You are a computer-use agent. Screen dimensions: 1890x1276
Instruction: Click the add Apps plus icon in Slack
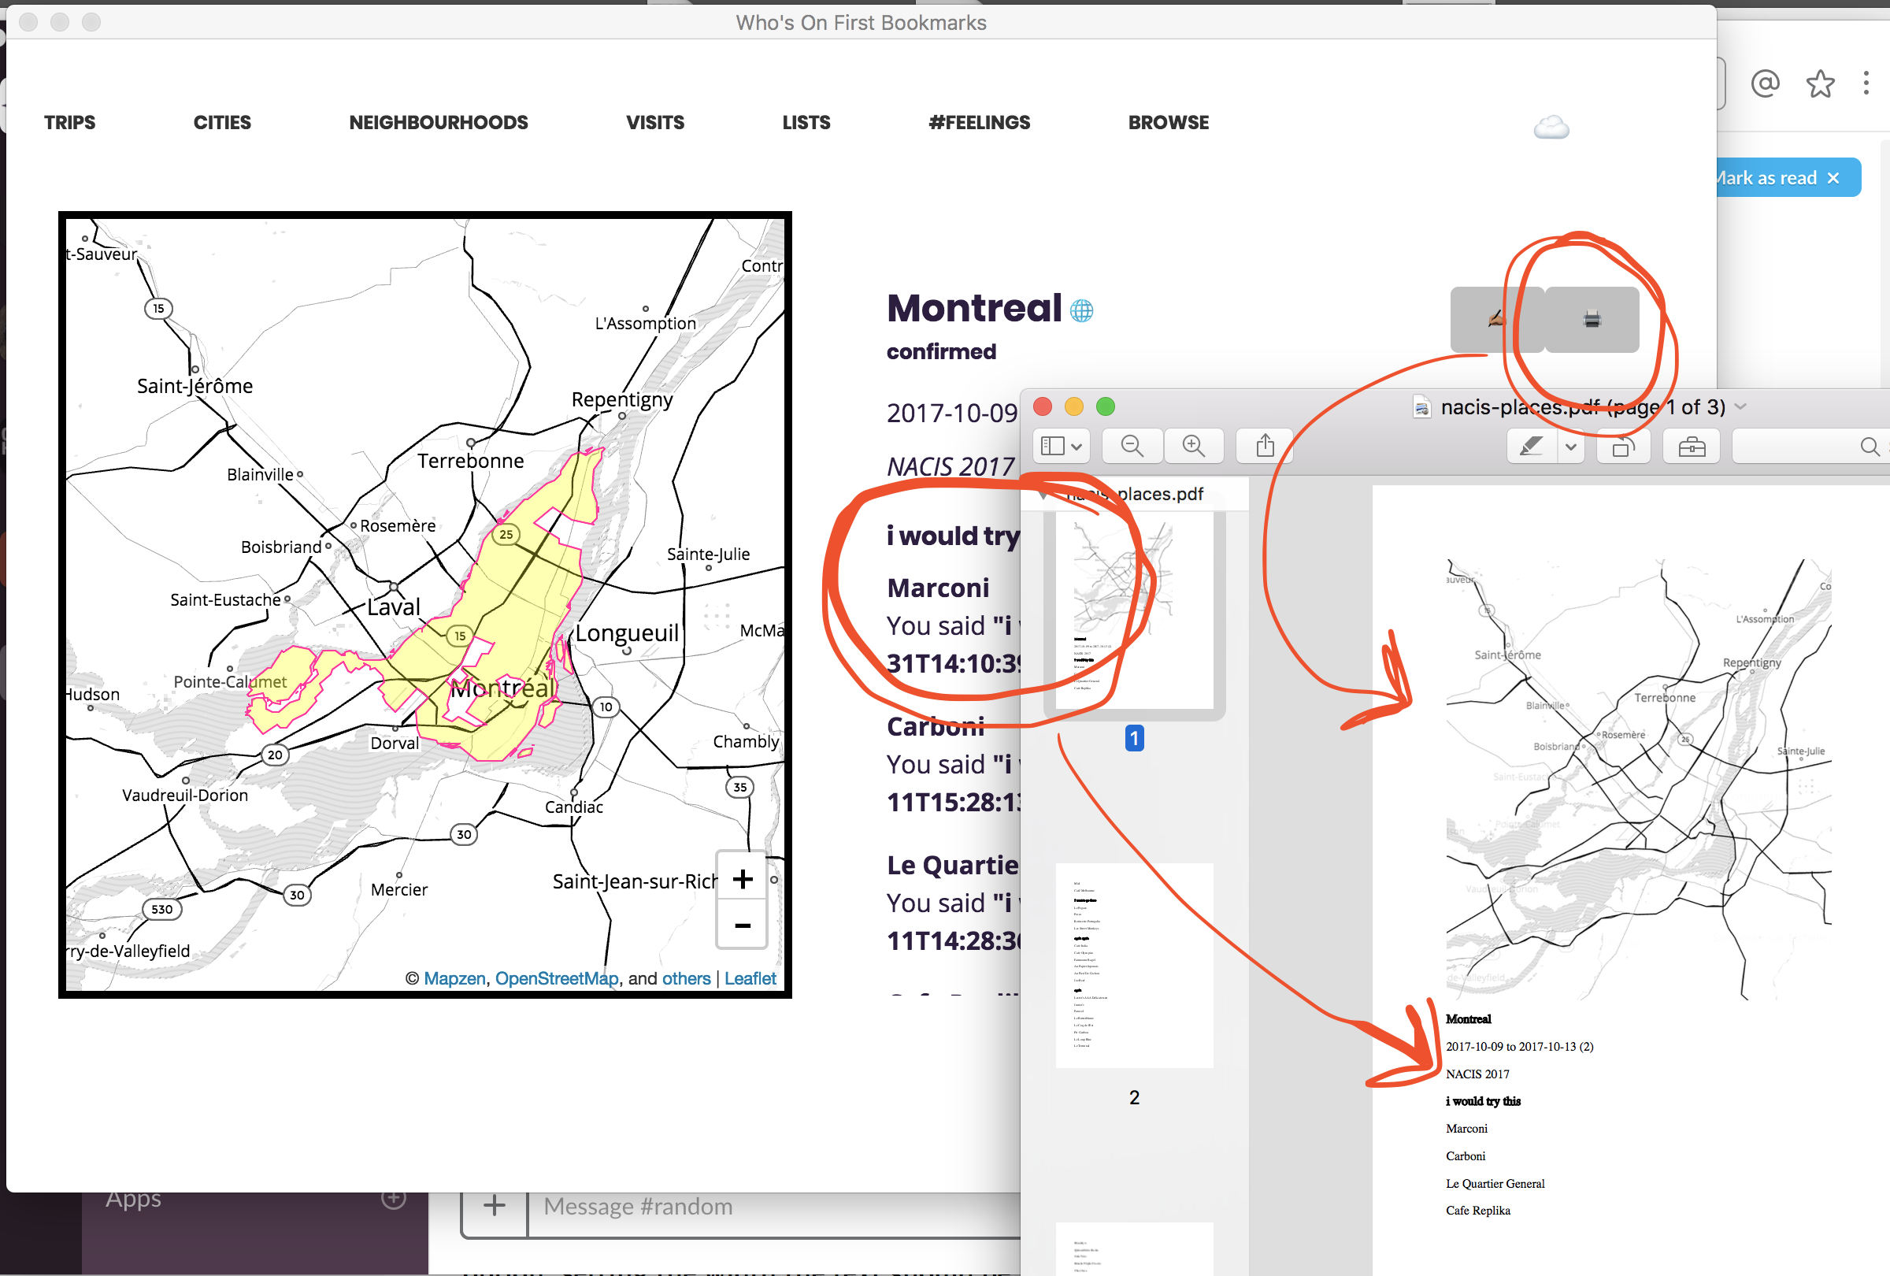coord(394,1198)
